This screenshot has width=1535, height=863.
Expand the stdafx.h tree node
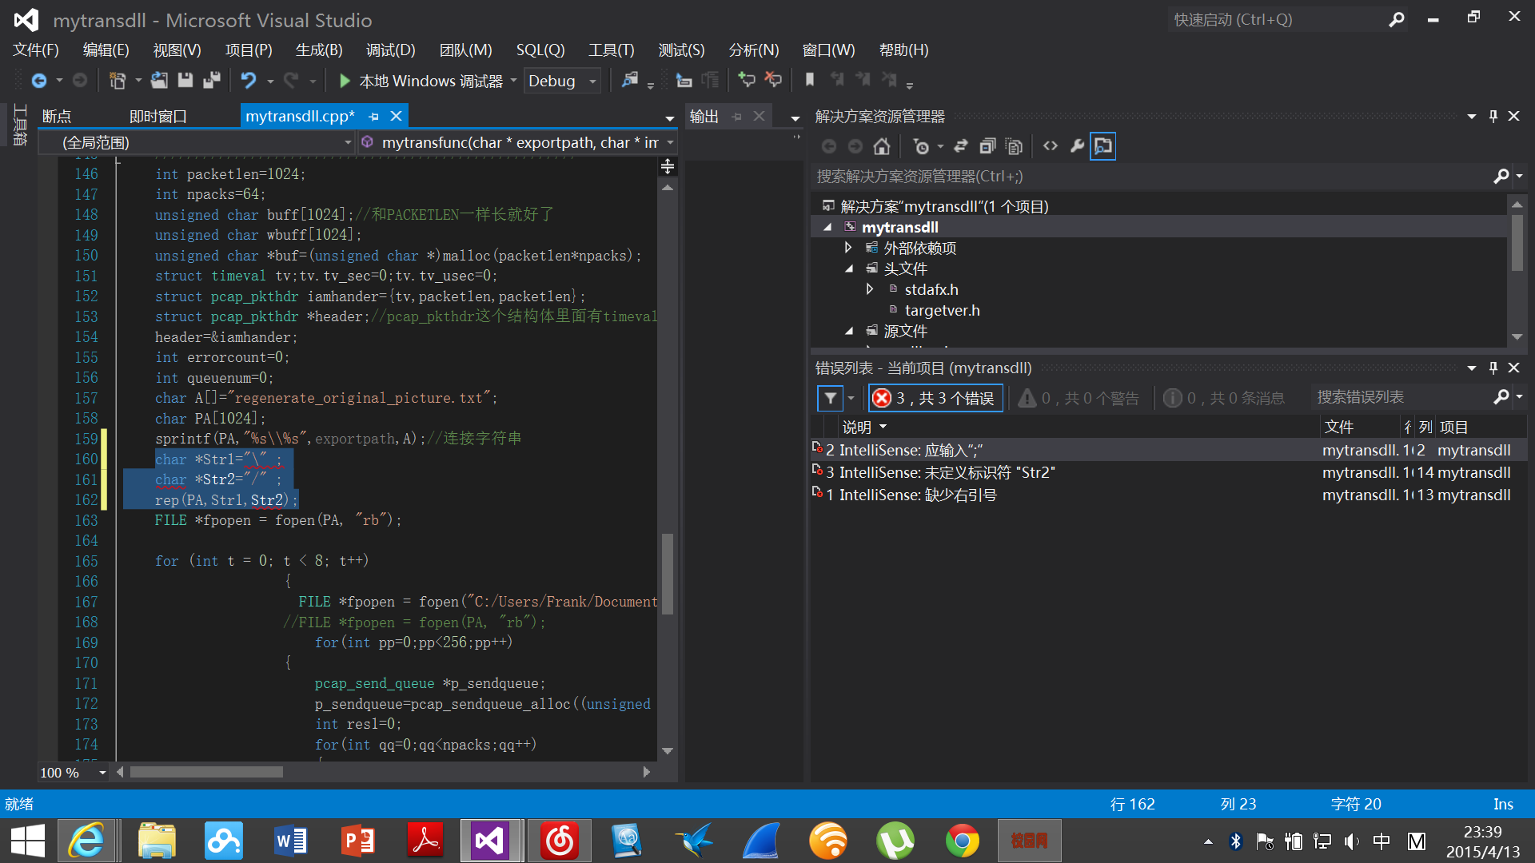pyautogui.click(x=870, y=289)
